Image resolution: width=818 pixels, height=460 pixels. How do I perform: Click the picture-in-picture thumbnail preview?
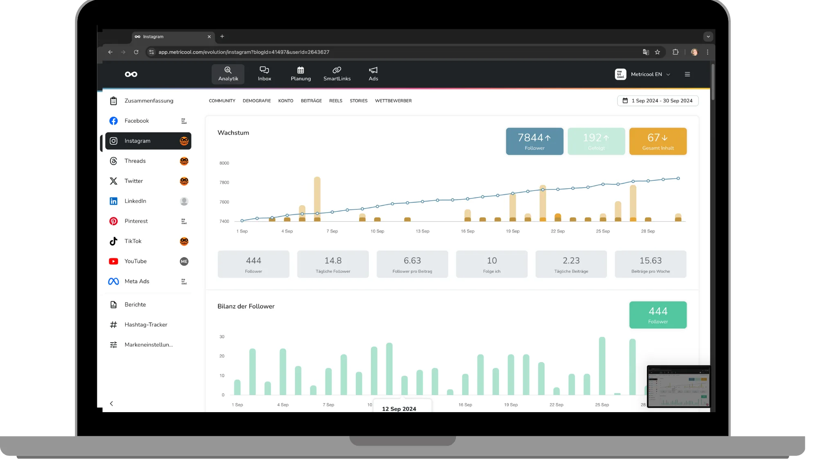pos(679,386)
